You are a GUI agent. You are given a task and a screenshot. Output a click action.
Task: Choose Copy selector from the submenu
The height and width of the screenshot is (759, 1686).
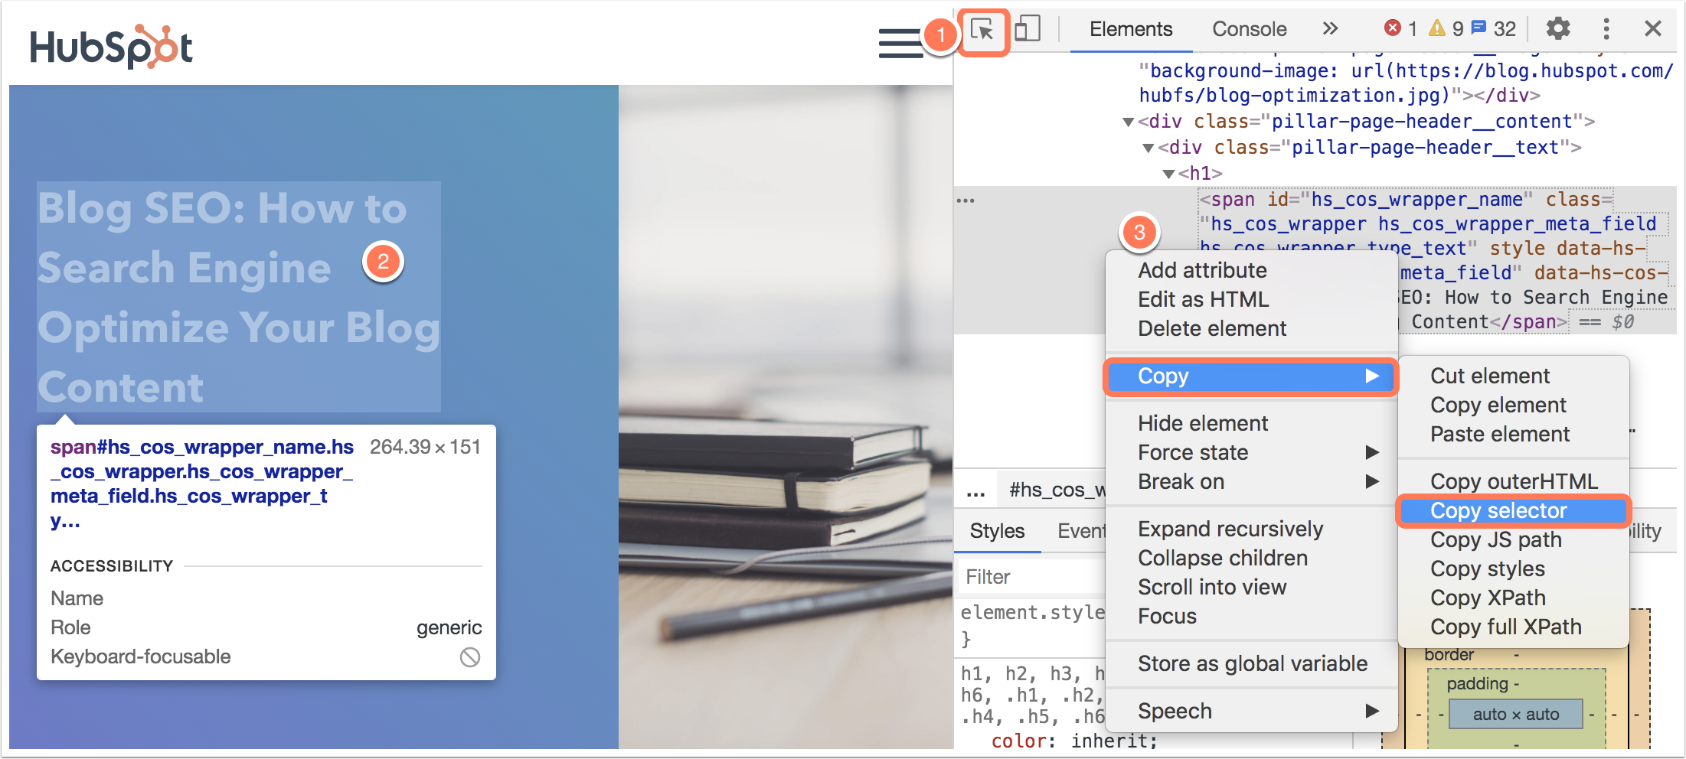pos(1498,510)
